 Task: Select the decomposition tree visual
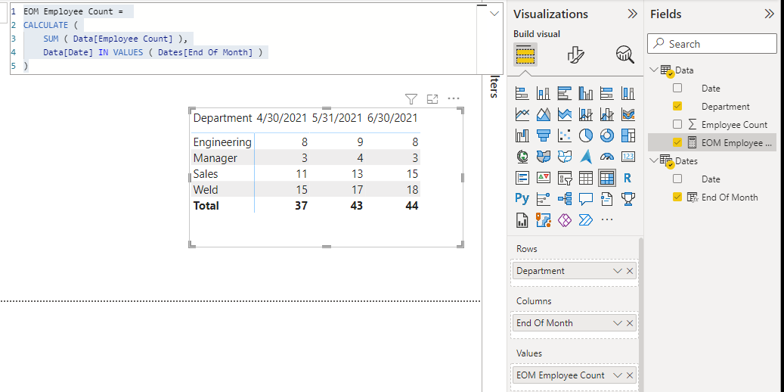pos(565,199)
